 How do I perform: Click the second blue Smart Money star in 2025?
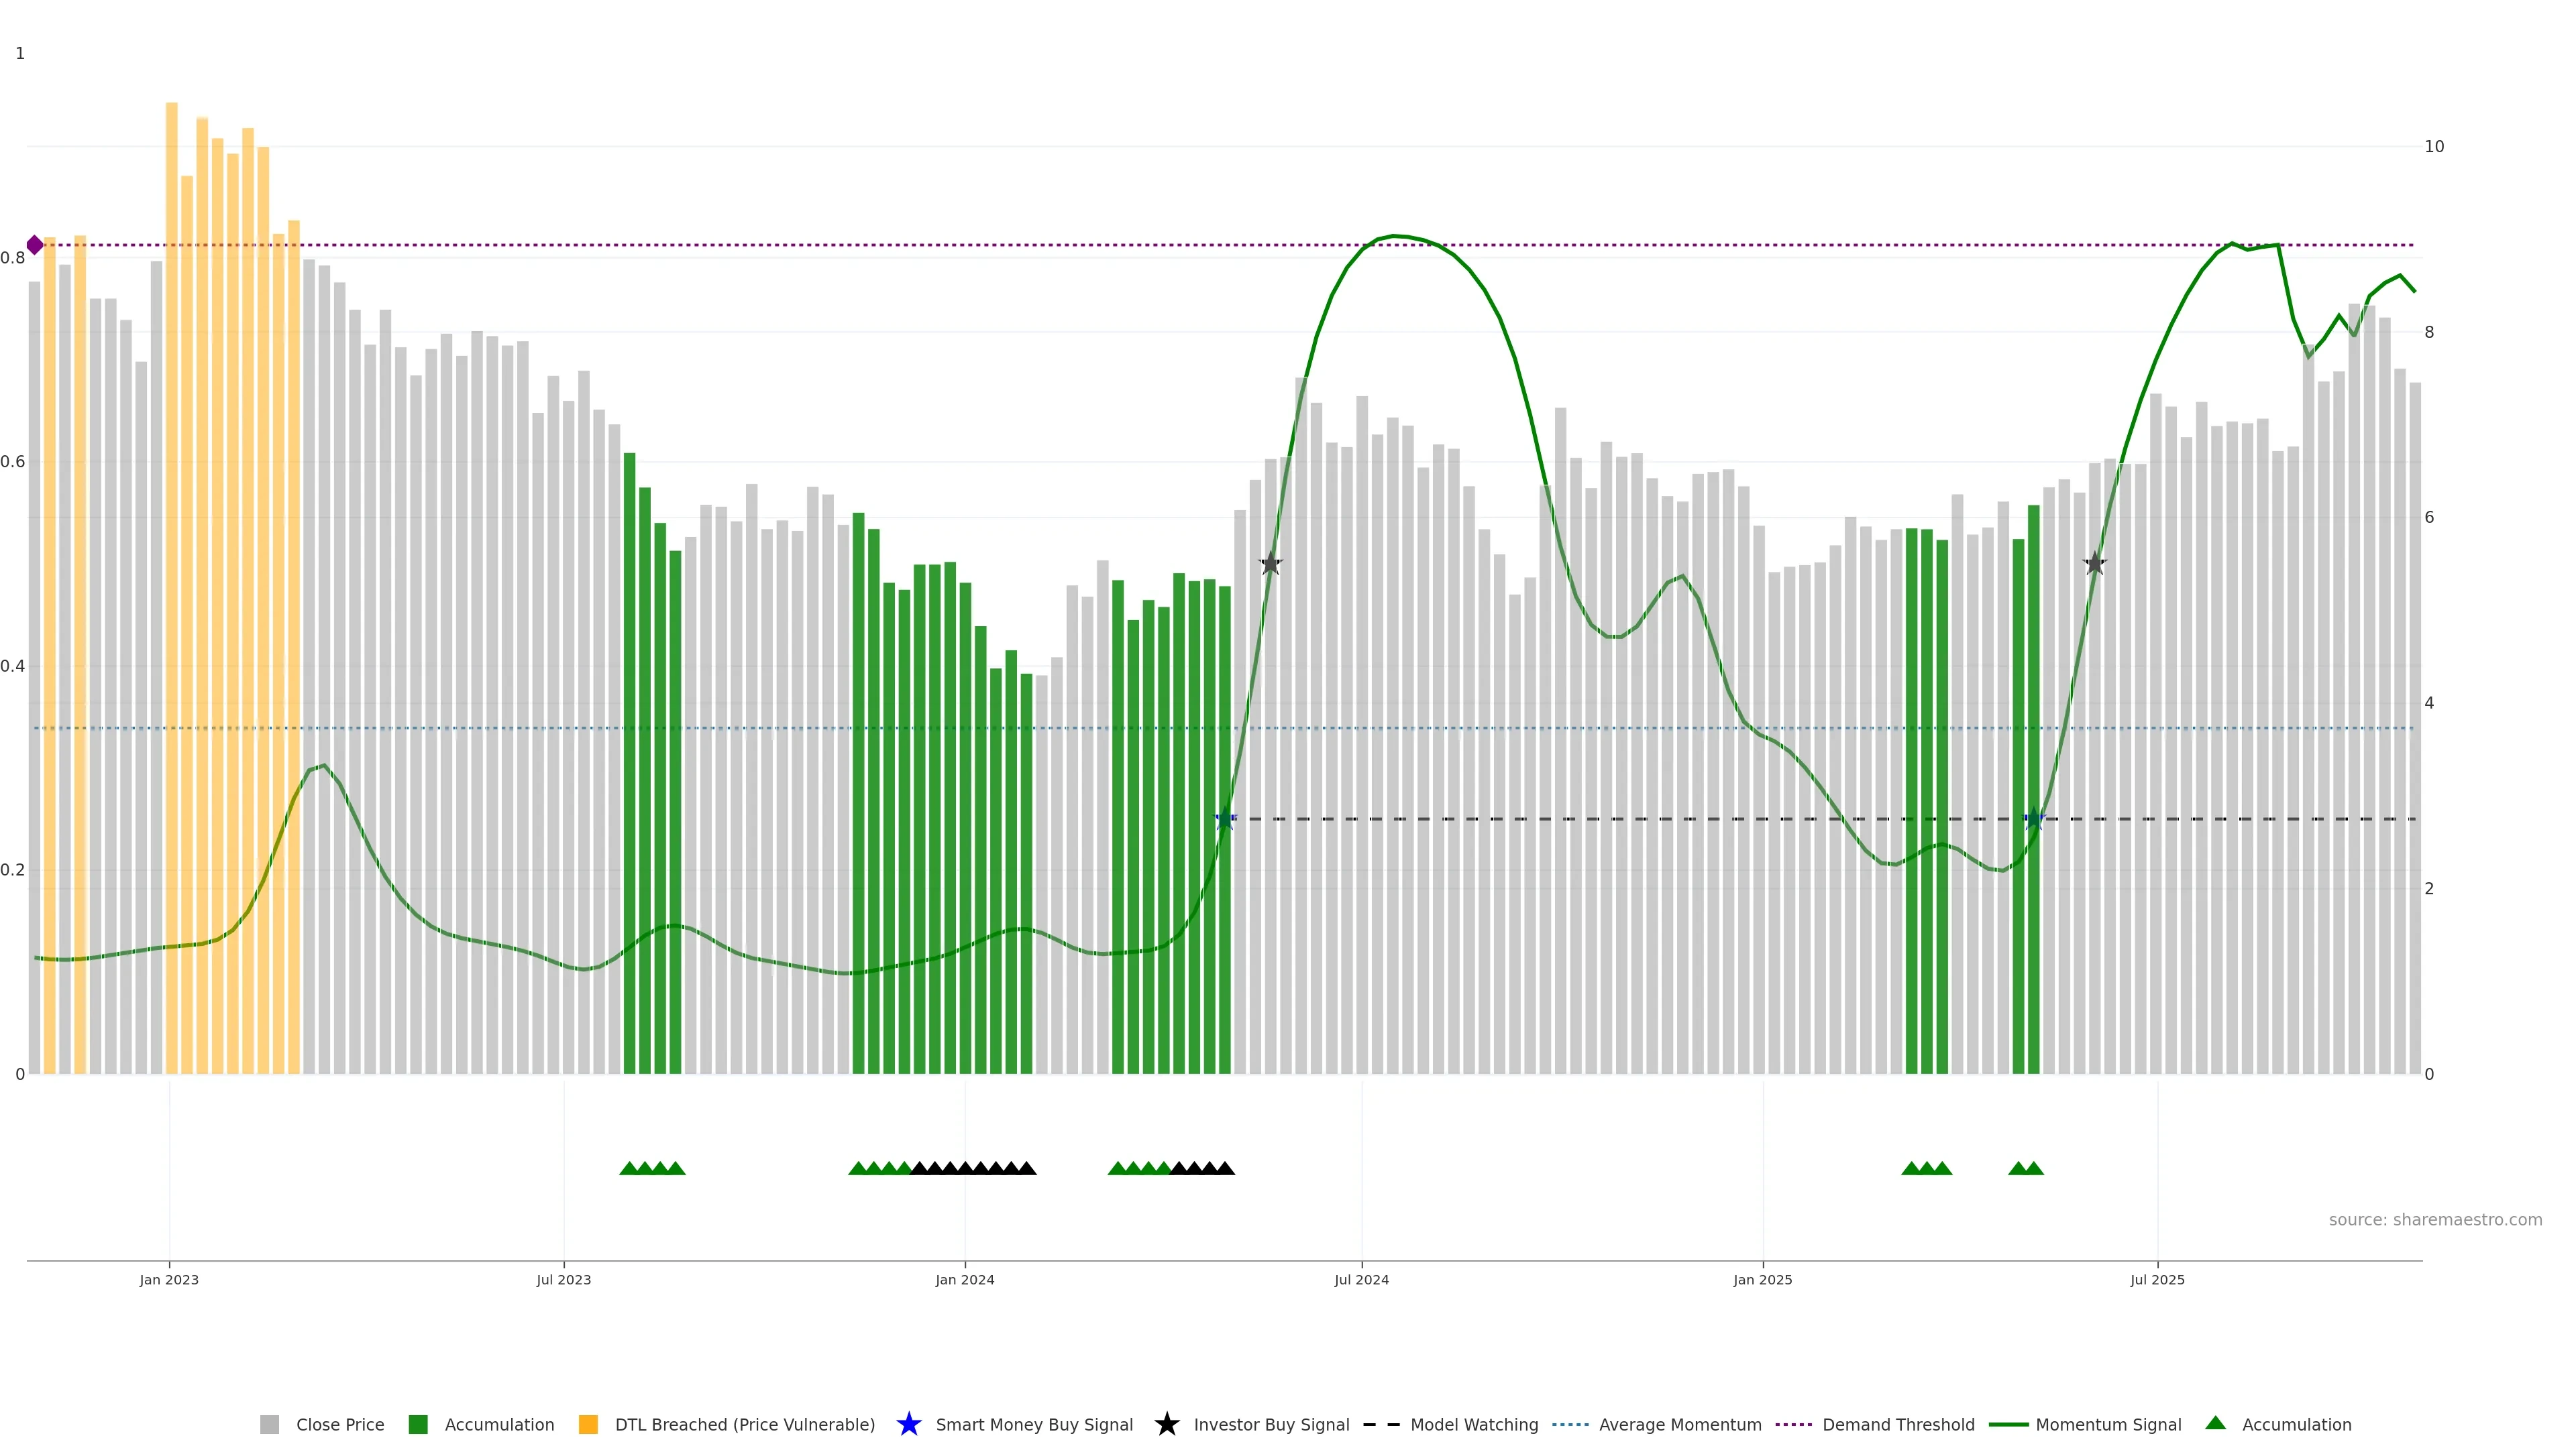click(2033, 819)
